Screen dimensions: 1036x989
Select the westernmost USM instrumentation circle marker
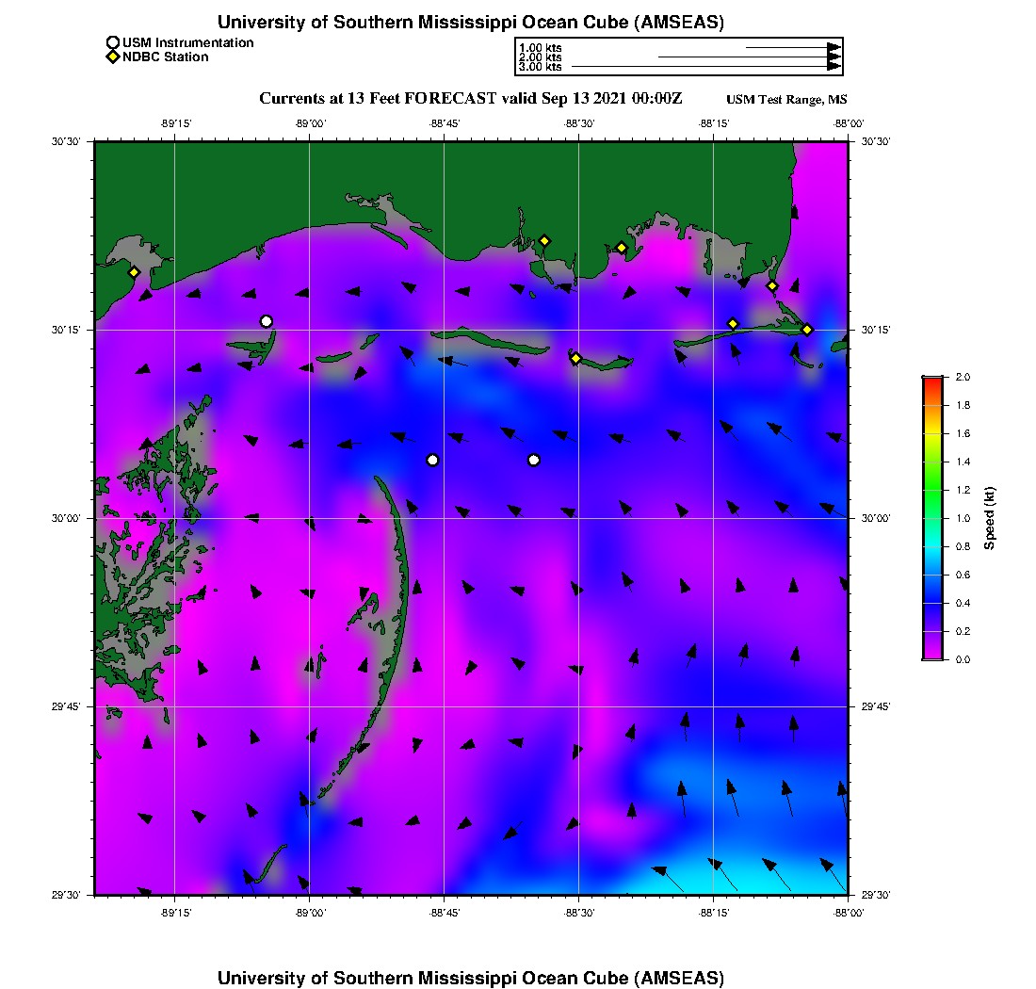(x=267, y=321)
